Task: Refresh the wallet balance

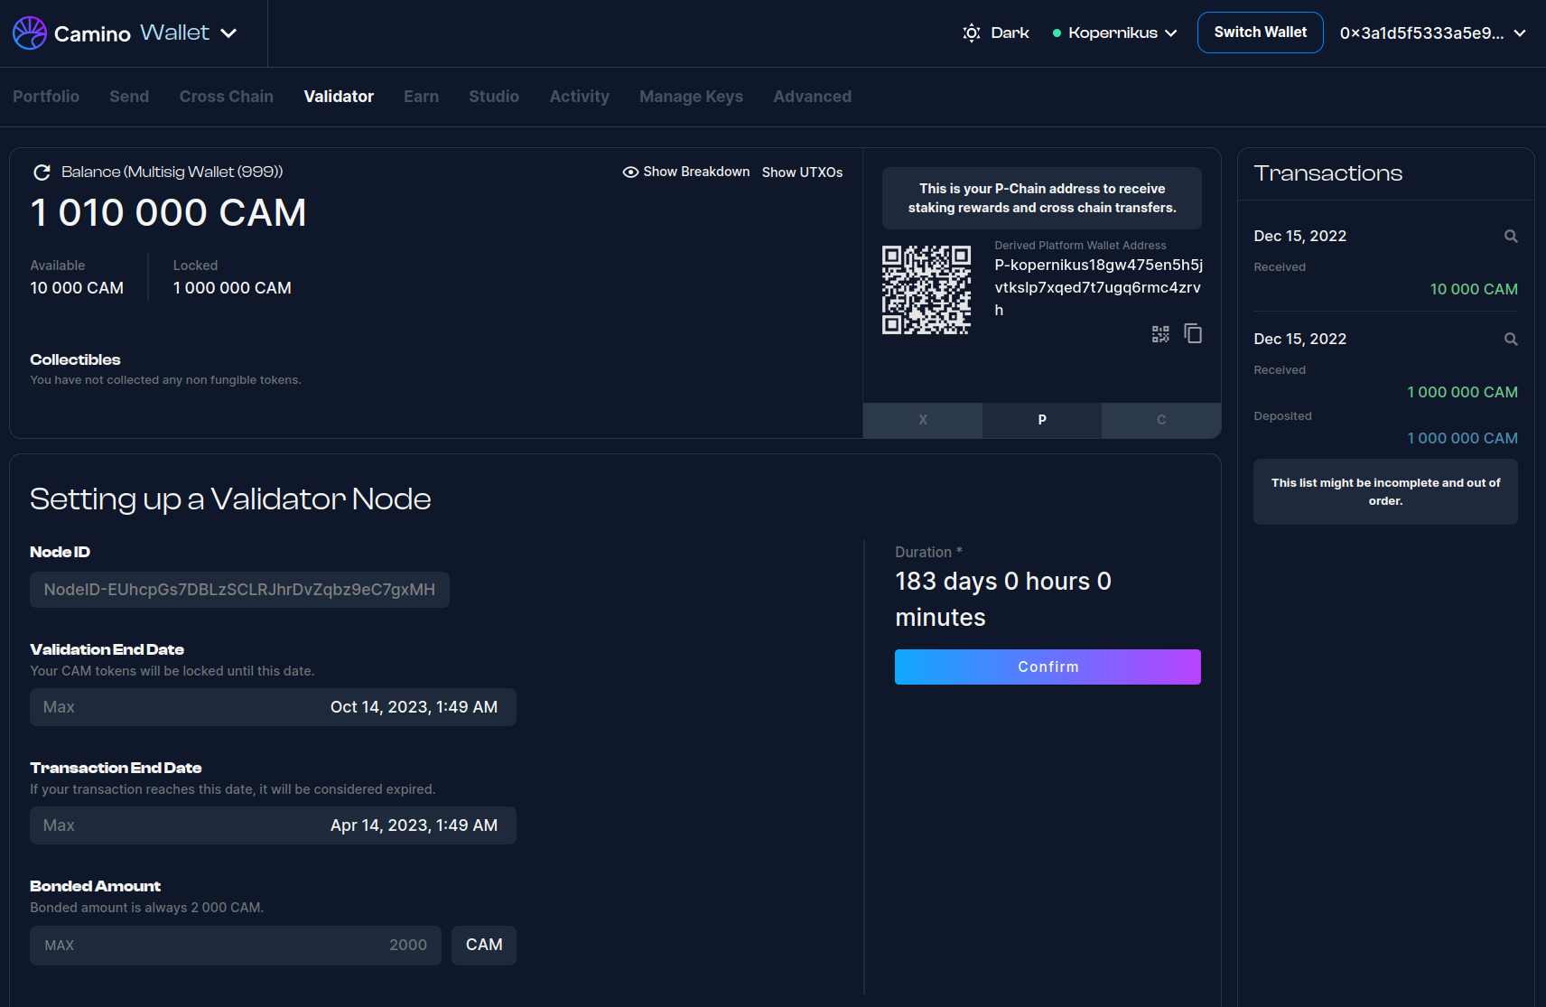Action: click(41, 172)
